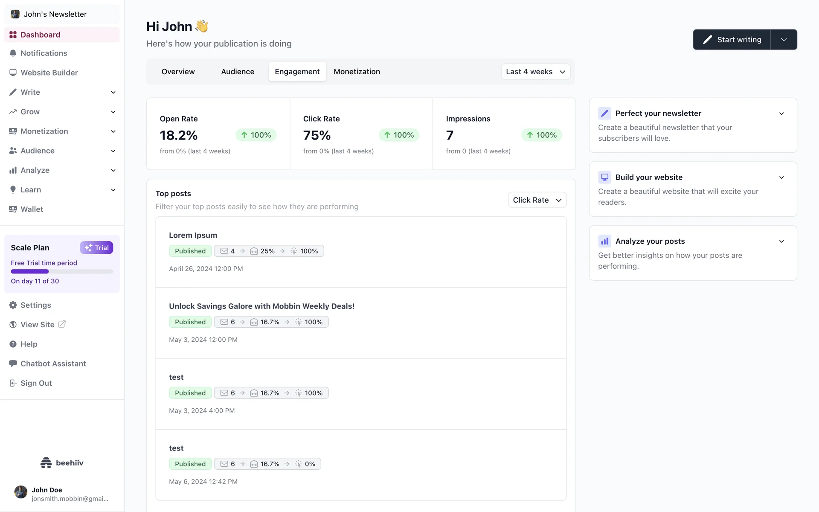
Task: Click the free trial progress bar
Action: point(62,271)
